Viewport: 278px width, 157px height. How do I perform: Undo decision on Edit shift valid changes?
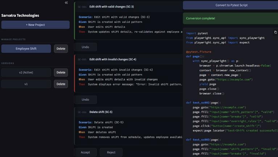[86, 47]
